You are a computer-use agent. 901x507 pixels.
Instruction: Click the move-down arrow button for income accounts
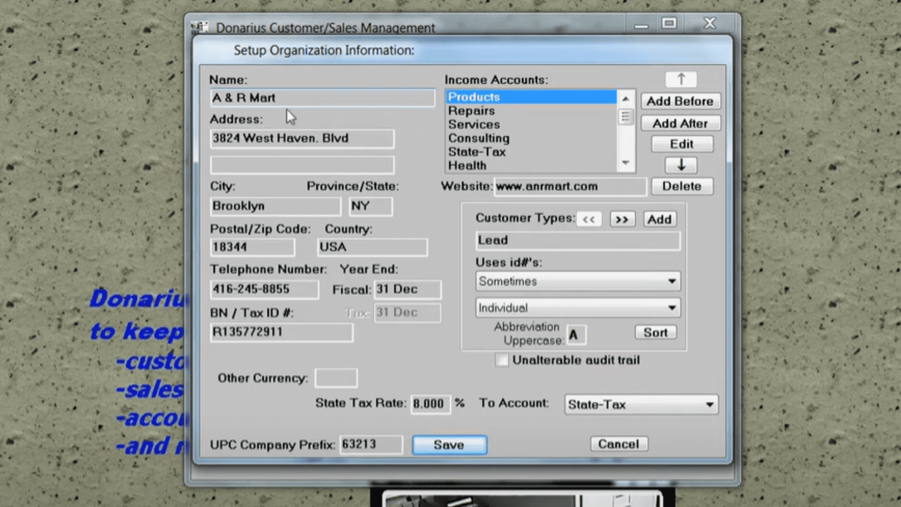click(x=681, y=165)
